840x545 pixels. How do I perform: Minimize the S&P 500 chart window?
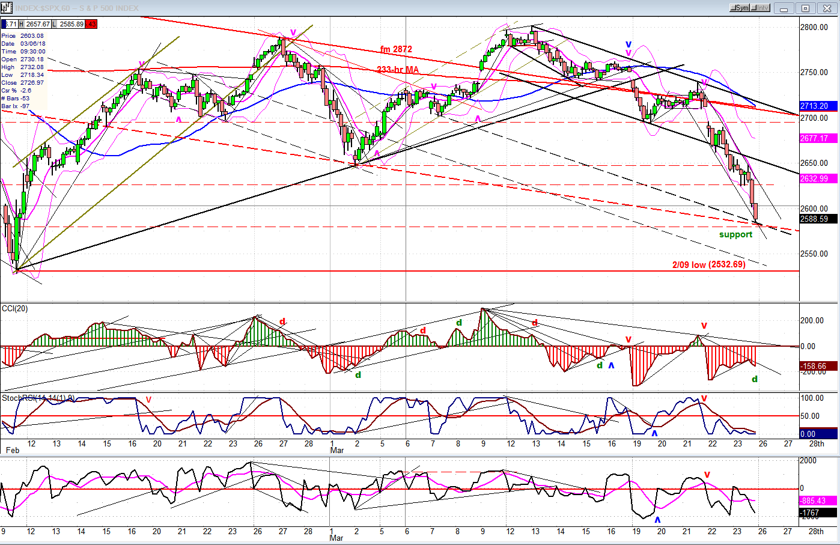784,8
